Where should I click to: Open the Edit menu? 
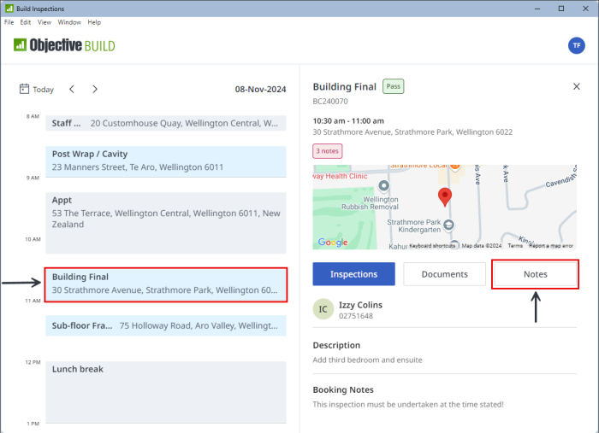pyautogui.click(x=26, y=22)
